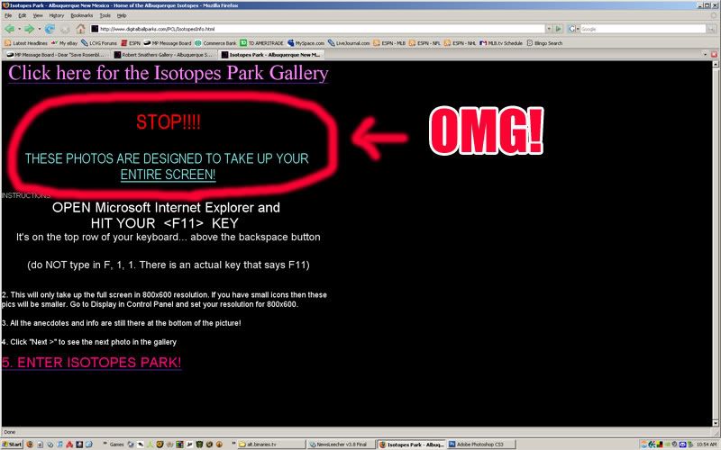Click the page scrollbar up arrow
Viewport: 721px width, 450px height.
[716, 64]
